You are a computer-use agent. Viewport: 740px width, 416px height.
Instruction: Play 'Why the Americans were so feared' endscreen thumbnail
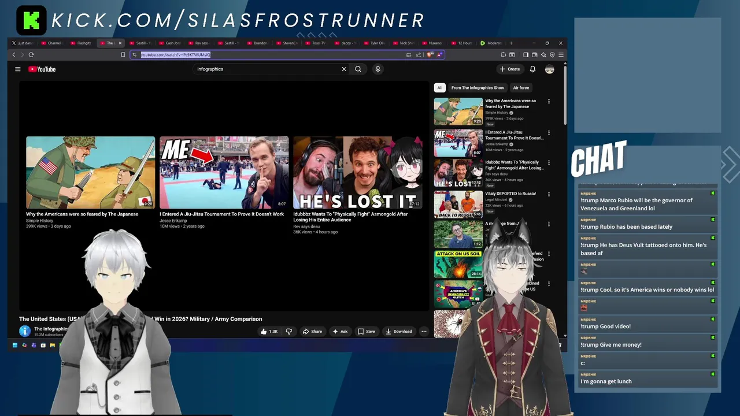click(90, 172)
